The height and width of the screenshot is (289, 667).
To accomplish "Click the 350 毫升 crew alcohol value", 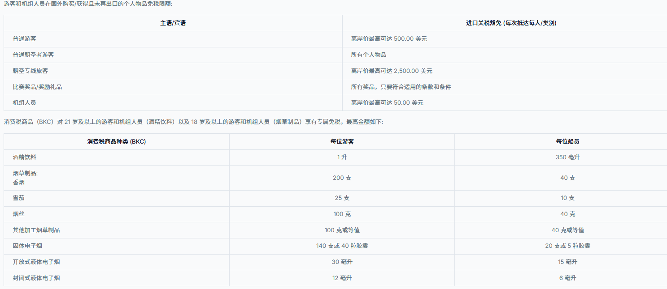I will 567,157.
